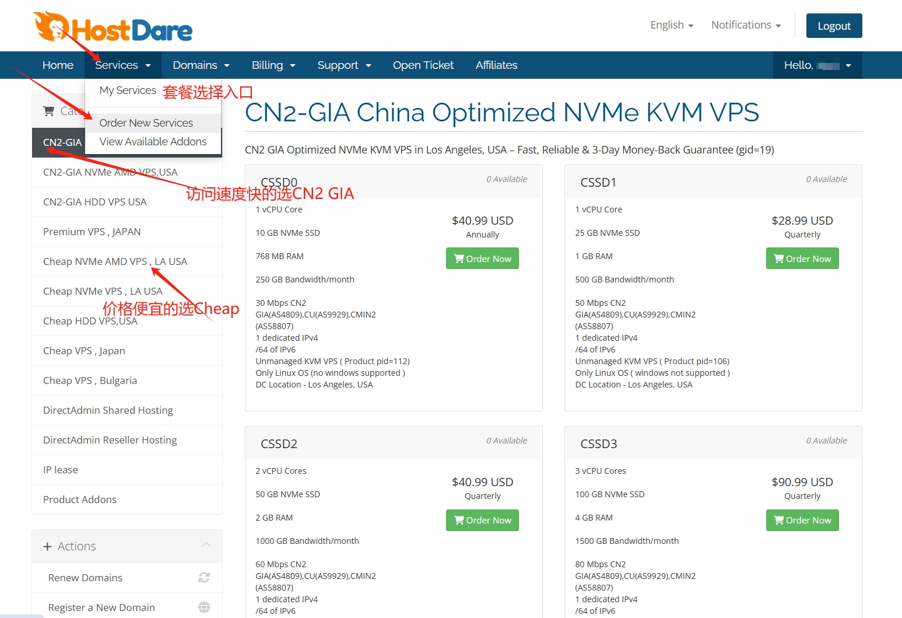Open DirectAdmin Shared Hosting category
Screen dimensions: 902x618
click(127, 410)
